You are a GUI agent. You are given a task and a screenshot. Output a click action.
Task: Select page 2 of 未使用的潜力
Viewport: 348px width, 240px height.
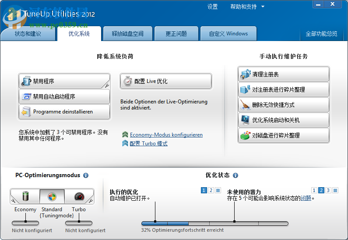tap(321, 190)
